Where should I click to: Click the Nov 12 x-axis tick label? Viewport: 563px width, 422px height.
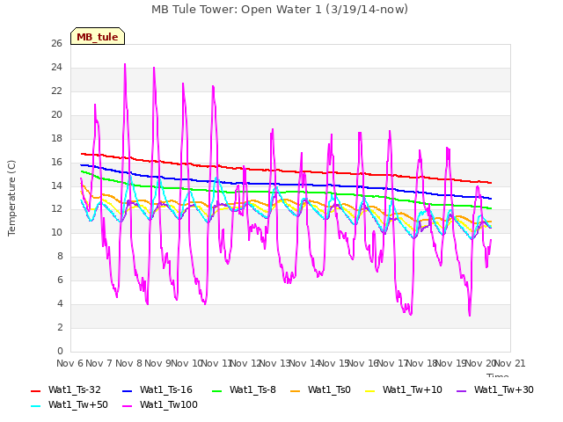[245, 363]
